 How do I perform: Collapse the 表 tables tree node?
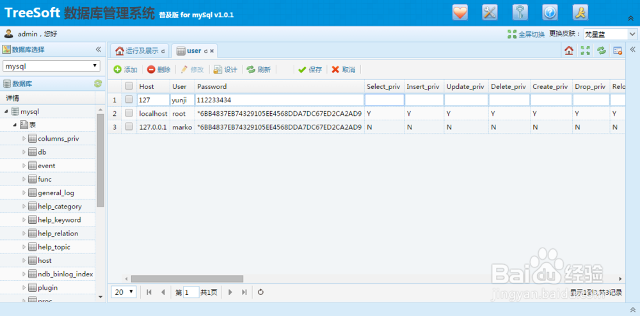pyautogui.click(x=15, y=125)
